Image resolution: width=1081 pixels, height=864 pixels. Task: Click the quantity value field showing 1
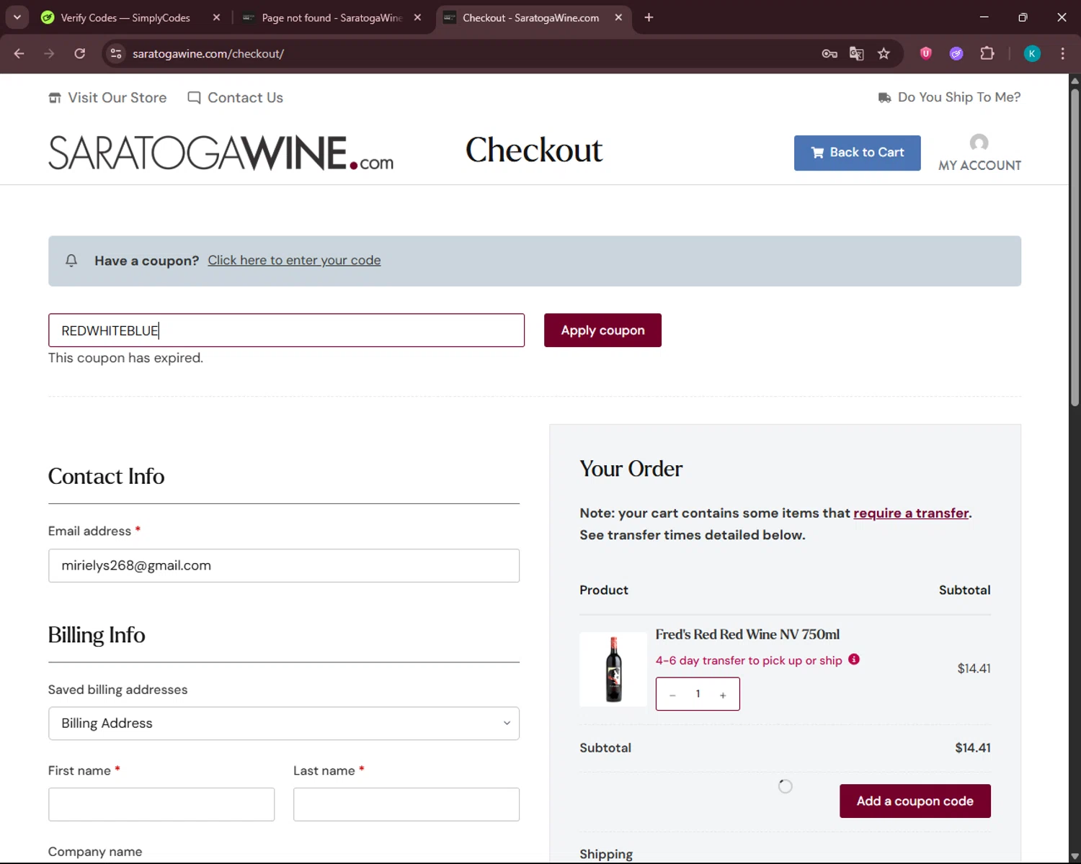[x=698, y=694]
